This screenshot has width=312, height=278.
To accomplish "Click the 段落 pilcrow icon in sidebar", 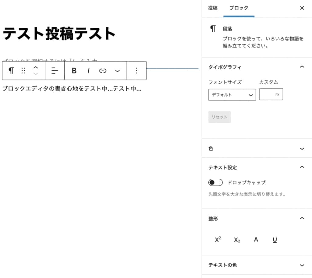I will (x=213, y=29).
